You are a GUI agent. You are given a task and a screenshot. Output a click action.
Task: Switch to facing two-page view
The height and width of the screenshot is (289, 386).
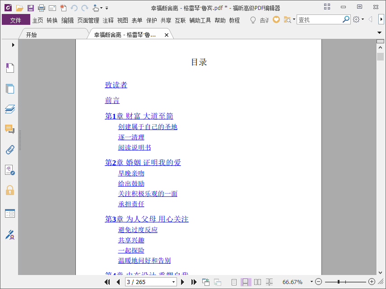pos(257,282)
